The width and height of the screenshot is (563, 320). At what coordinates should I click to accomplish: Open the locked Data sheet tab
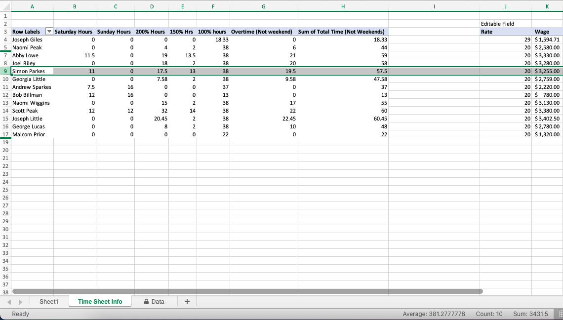pos(154,302)
